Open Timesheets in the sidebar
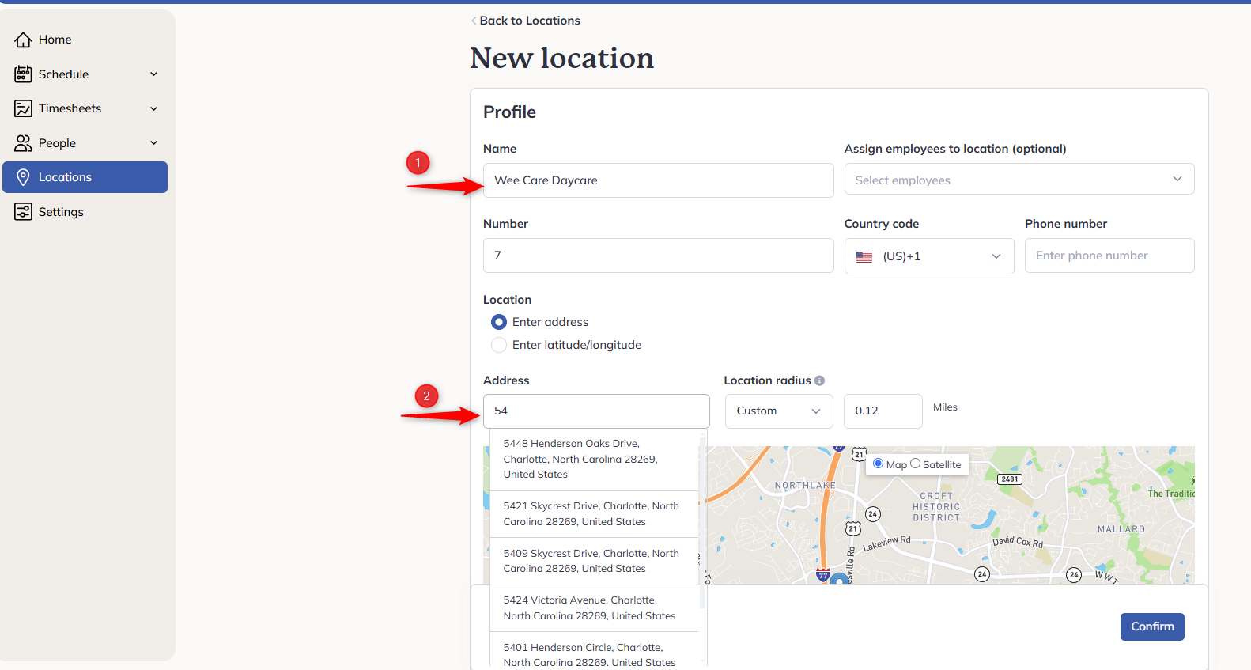Image resolution: width=1251 pixels, height=670 pixels. [x=85, y=108]
